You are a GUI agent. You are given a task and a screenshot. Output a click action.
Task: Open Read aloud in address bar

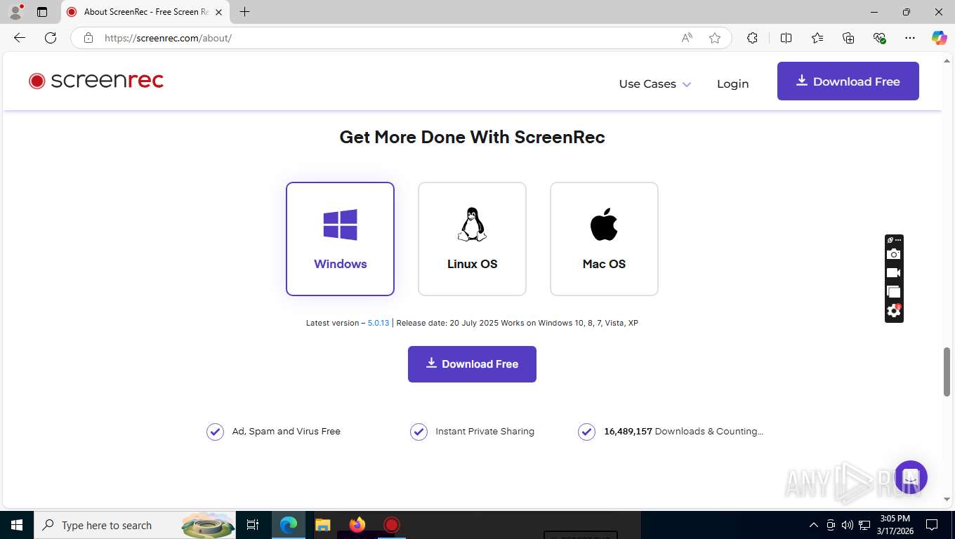pyautogui.click(x=687, y=38)
